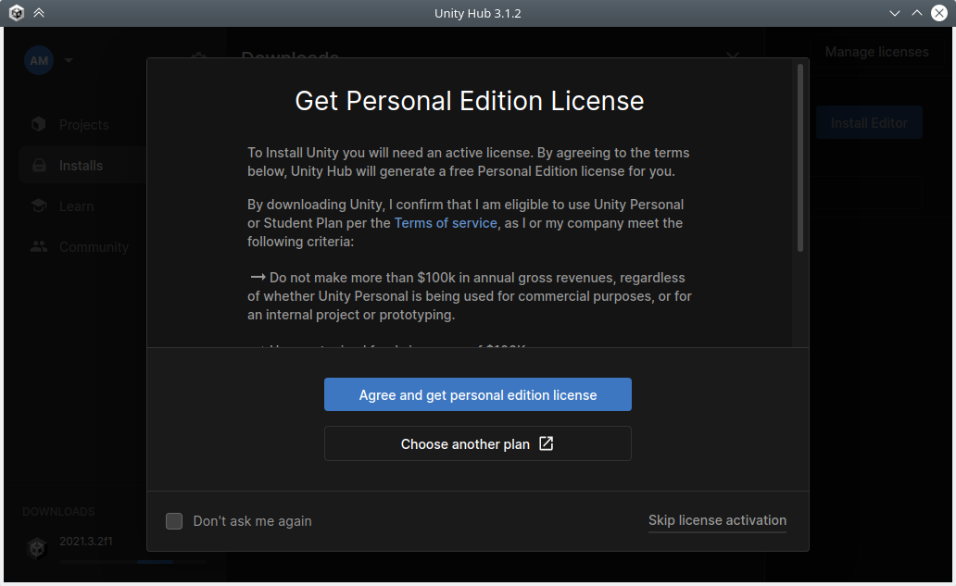Click the license dialog vertical scrollbar
This screenshot has width=956, height=586.
[800, 157]
